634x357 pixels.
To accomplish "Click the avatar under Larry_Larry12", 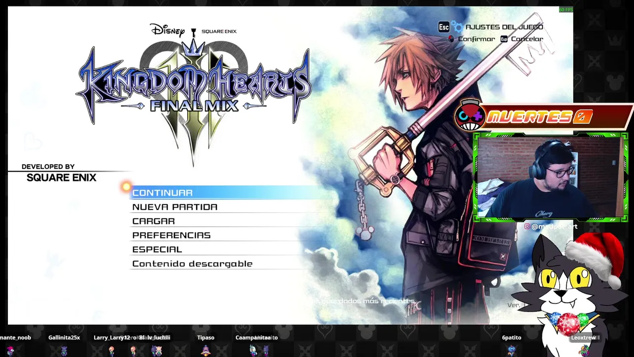I will tap(112, 351).
